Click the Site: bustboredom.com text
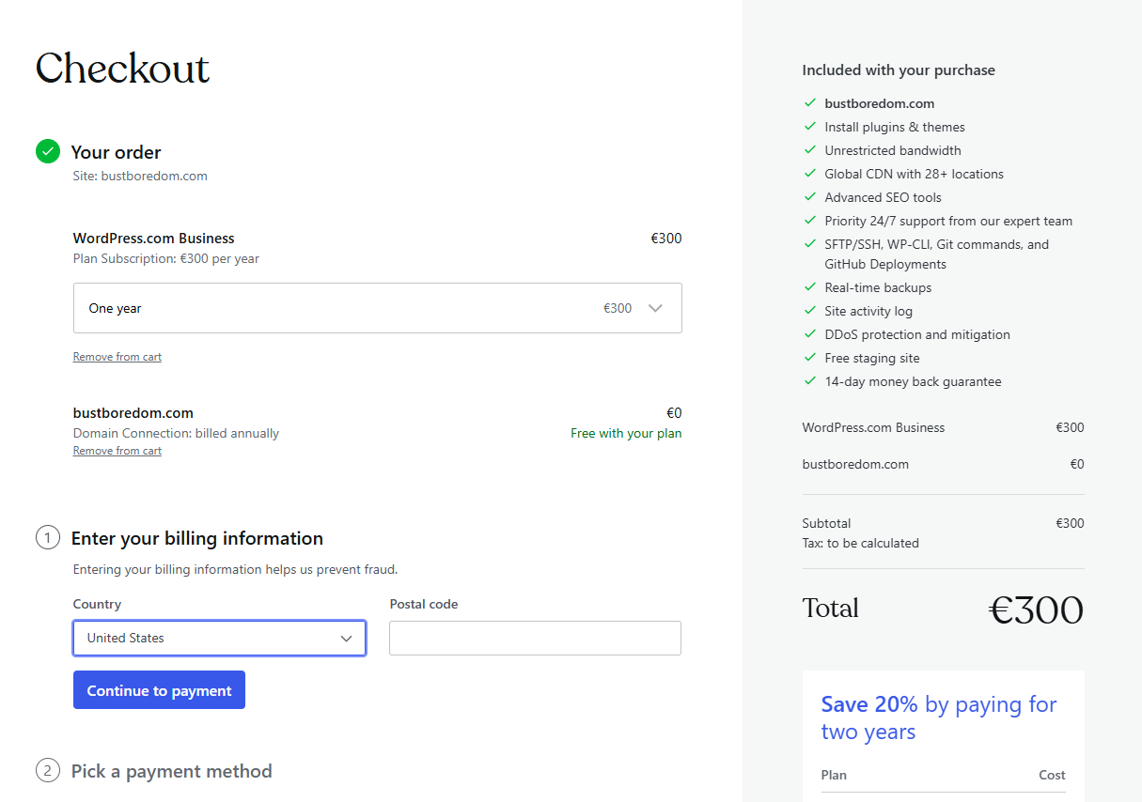Screen dimensions: 1142x802 [x=140, y=176]
